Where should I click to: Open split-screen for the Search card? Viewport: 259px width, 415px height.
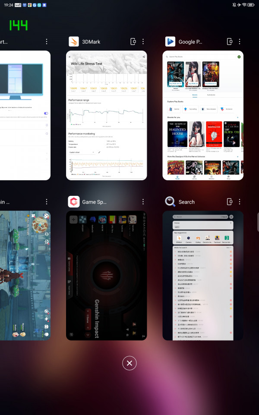[230, 202]
